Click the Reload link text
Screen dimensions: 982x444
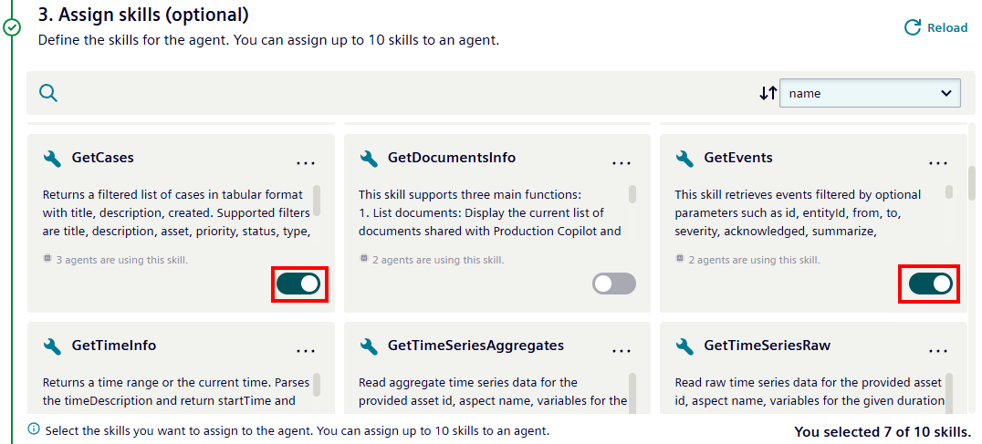click(x=946, y=27)
